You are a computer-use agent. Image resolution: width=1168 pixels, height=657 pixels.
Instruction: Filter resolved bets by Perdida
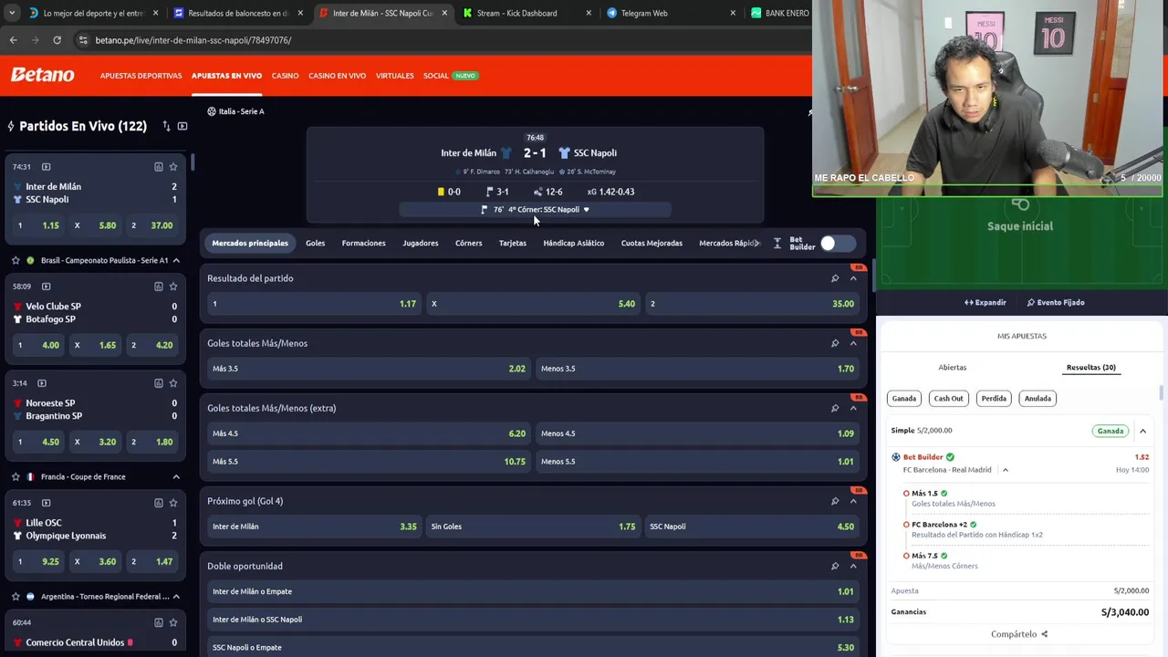994,398
